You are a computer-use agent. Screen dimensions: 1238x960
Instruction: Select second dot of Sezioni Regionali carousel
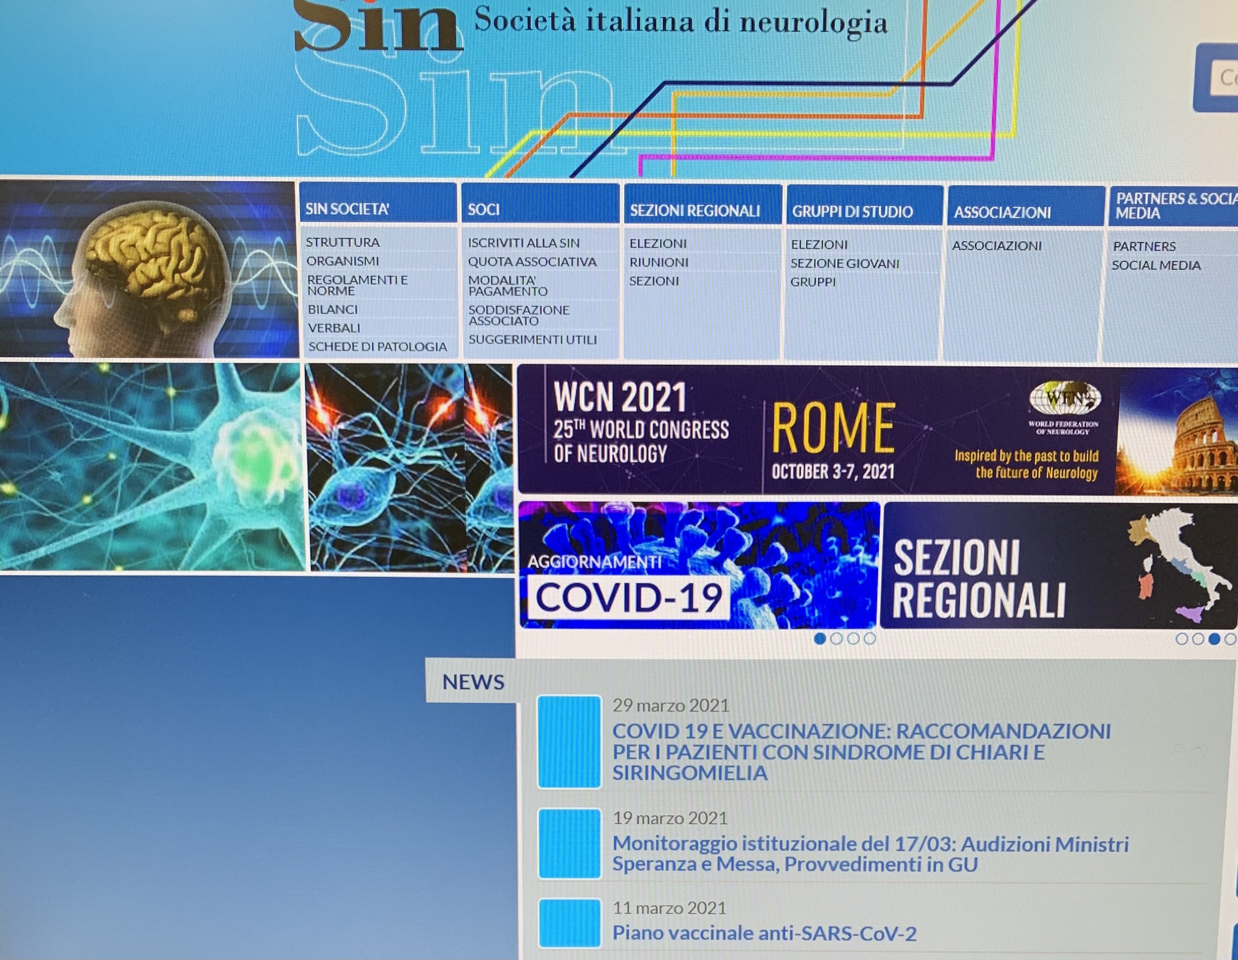[x=1198, y=639]
